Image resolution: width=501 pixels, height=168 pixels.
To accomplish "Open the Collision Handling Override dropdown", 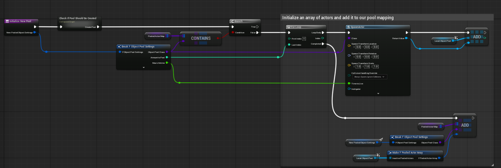I will point(370,77).
